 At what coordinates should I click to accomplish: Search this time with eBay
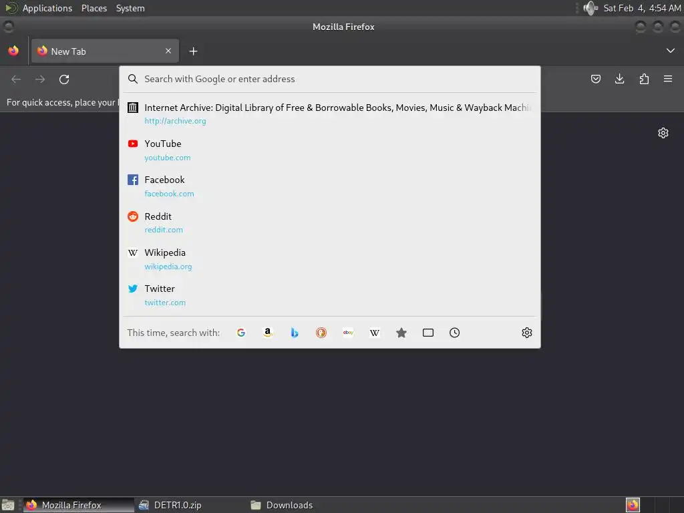point(348,333)
